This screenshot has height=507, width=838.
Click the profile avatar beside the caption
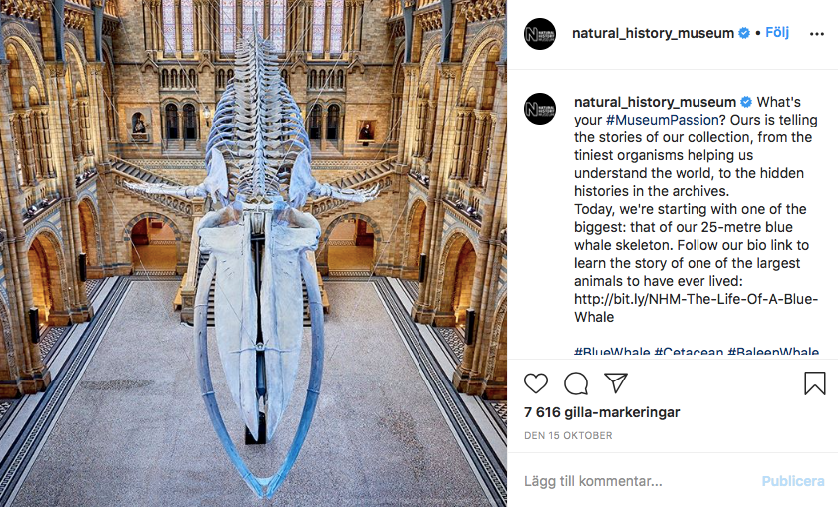(540, 109)
